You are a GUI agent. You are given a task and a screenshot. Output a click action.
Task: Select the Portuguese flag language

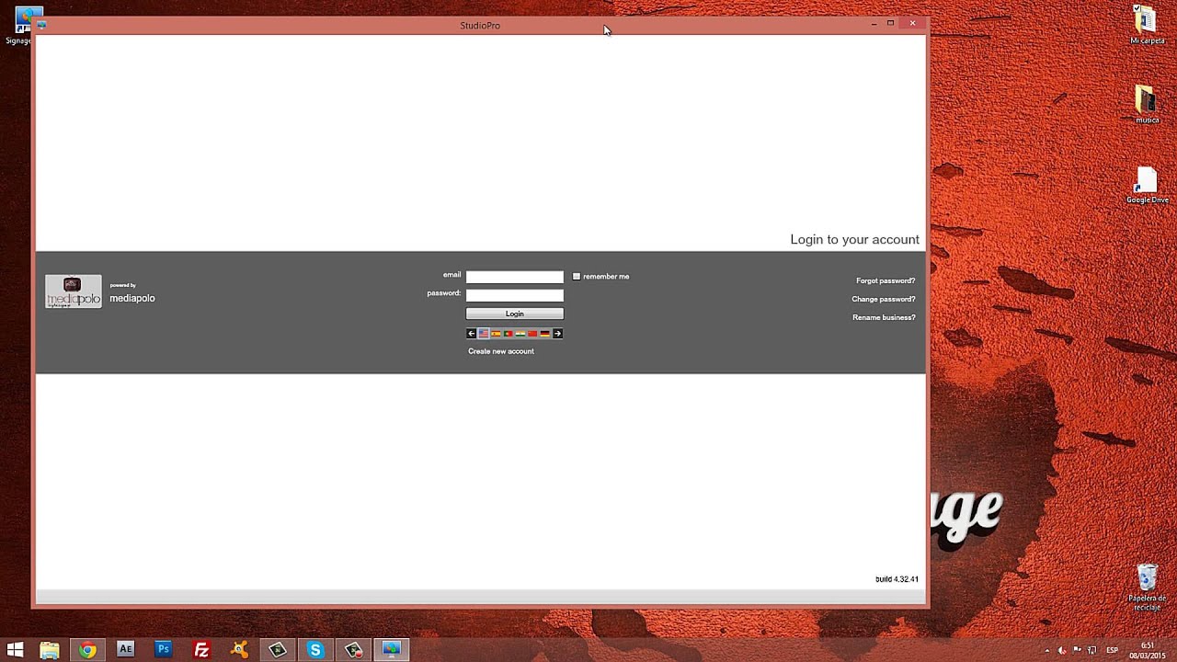tap(508, 334)
